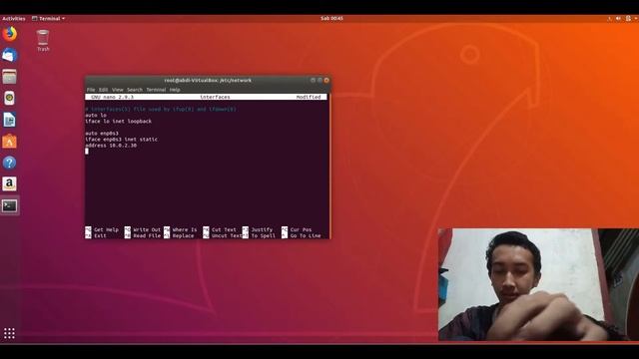Screen dimensions: 639x359
Task: Click the 'Uncut Text' nano shortcut
Action: click(x=223, y=236)
